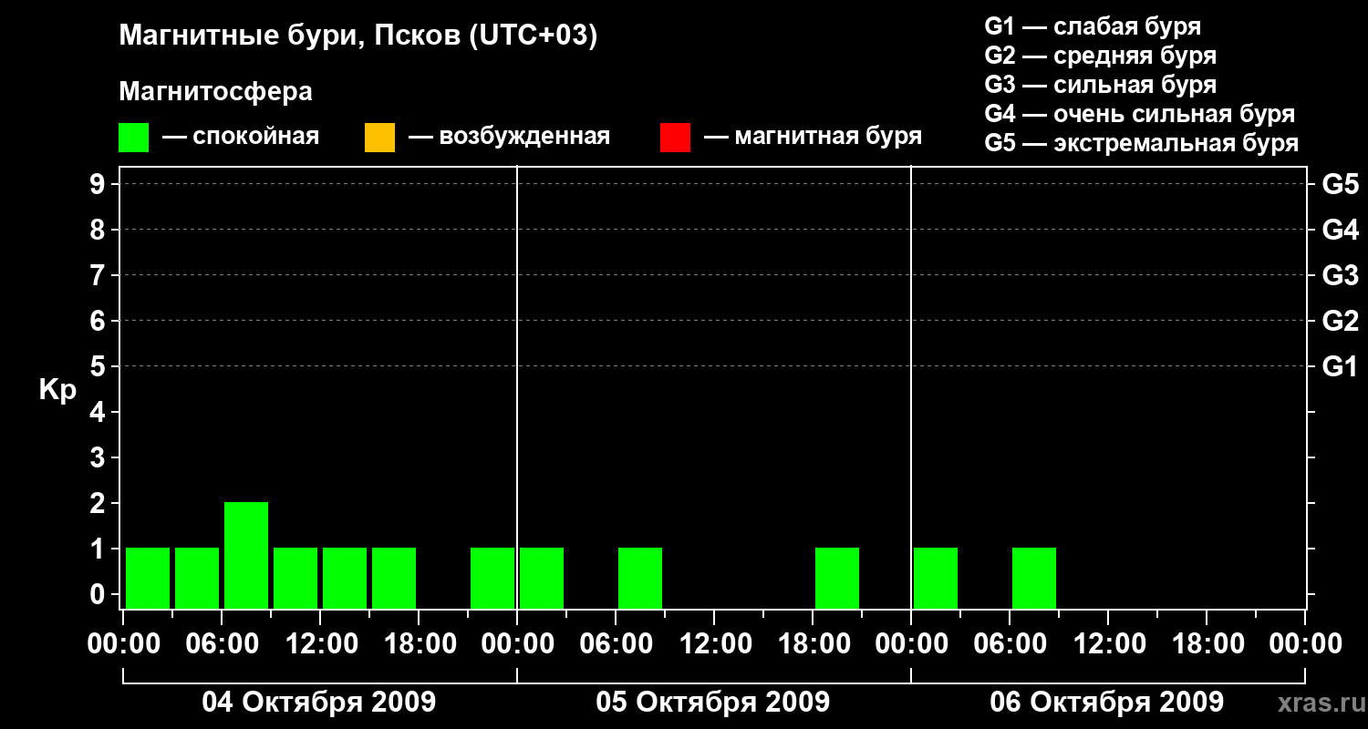
Task: Click the last green bar on 06 October
Action: coord(1034,578)
